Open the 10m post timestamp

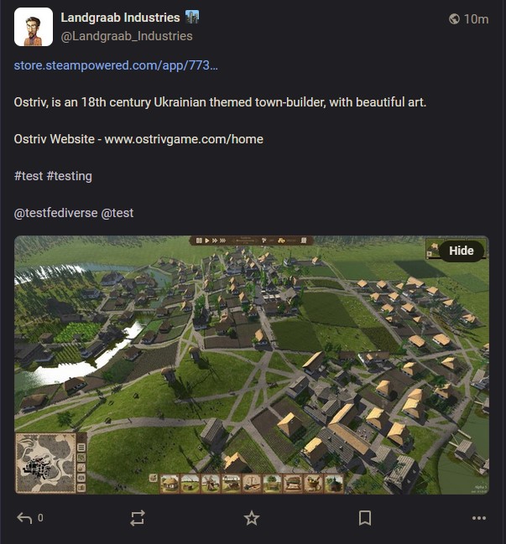476,19
